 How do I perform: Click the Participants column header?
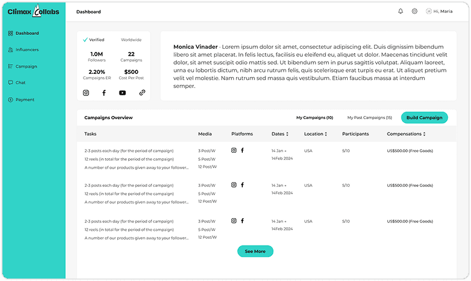click(355, 134)
